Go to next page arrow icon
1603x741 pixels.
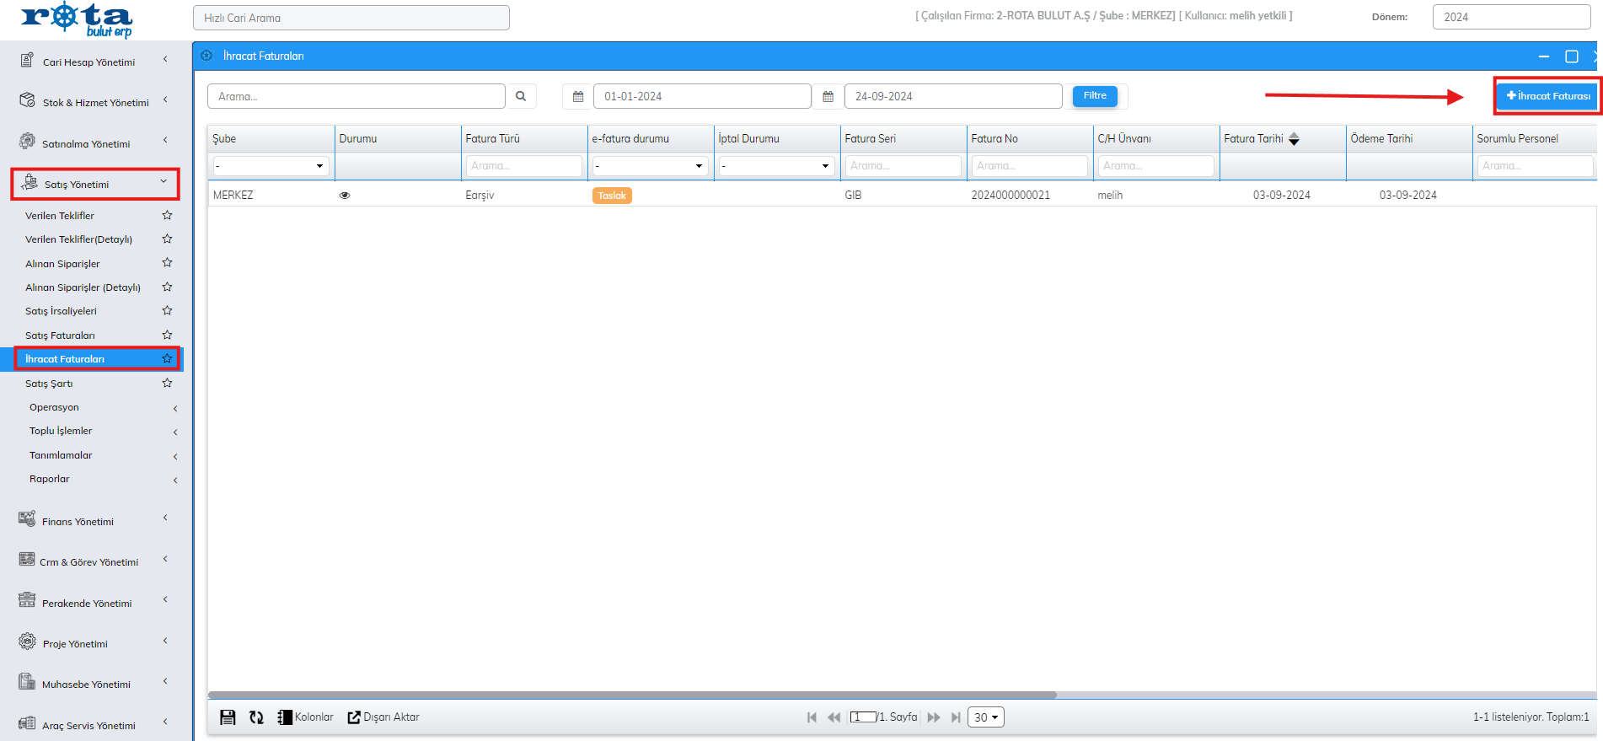click(x=934, y=717)
